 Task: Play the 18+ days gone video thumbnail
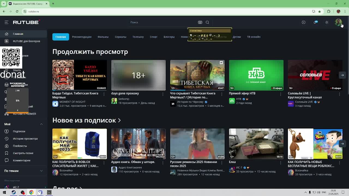139,75
